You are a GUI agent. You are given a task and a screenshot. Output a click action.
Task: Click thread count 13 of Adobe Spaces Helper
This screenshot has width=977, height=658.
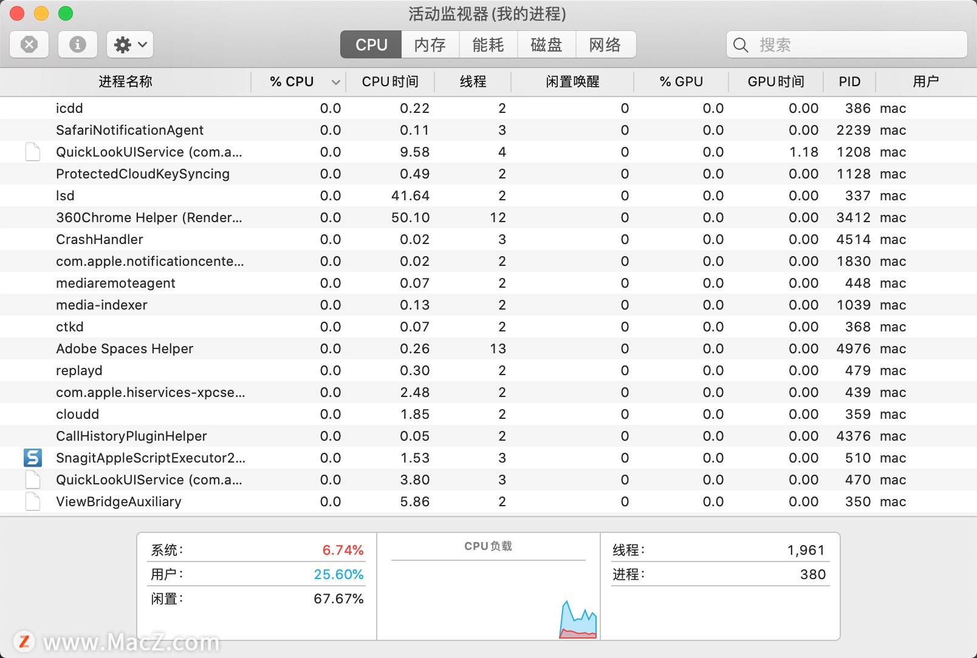[498, 348]
